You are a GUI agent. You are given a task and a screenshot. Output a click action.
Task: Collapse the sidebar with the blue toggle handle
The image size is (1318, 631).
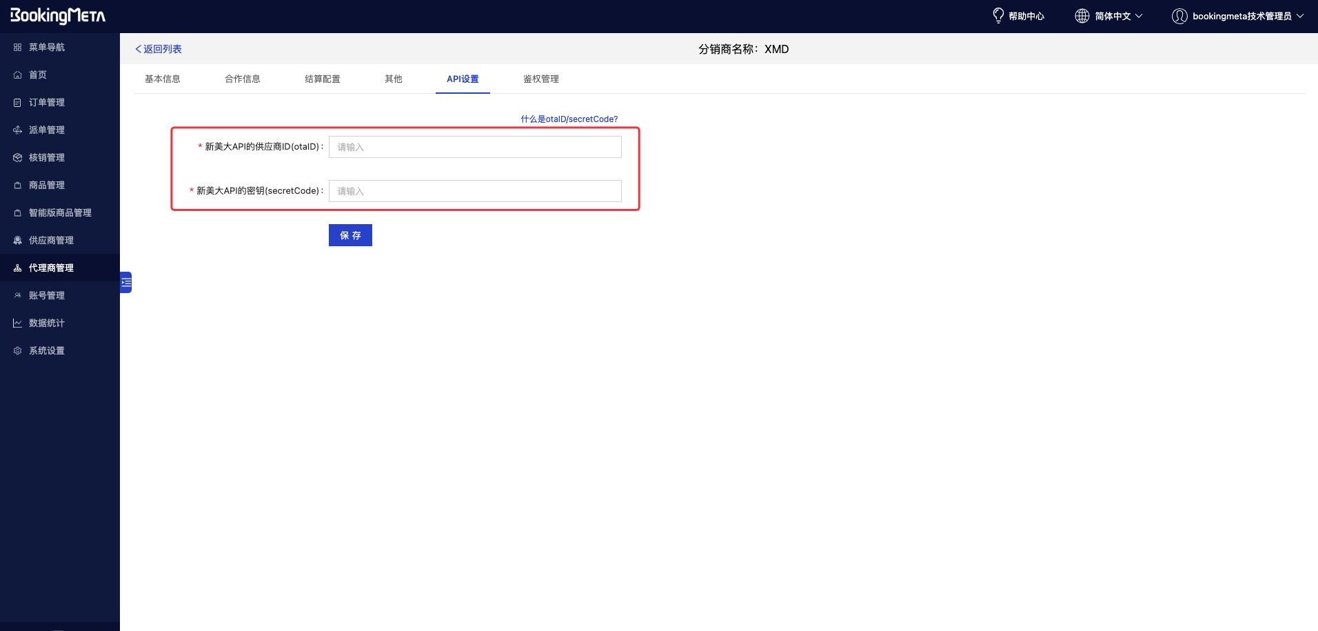tap(126, 282)
